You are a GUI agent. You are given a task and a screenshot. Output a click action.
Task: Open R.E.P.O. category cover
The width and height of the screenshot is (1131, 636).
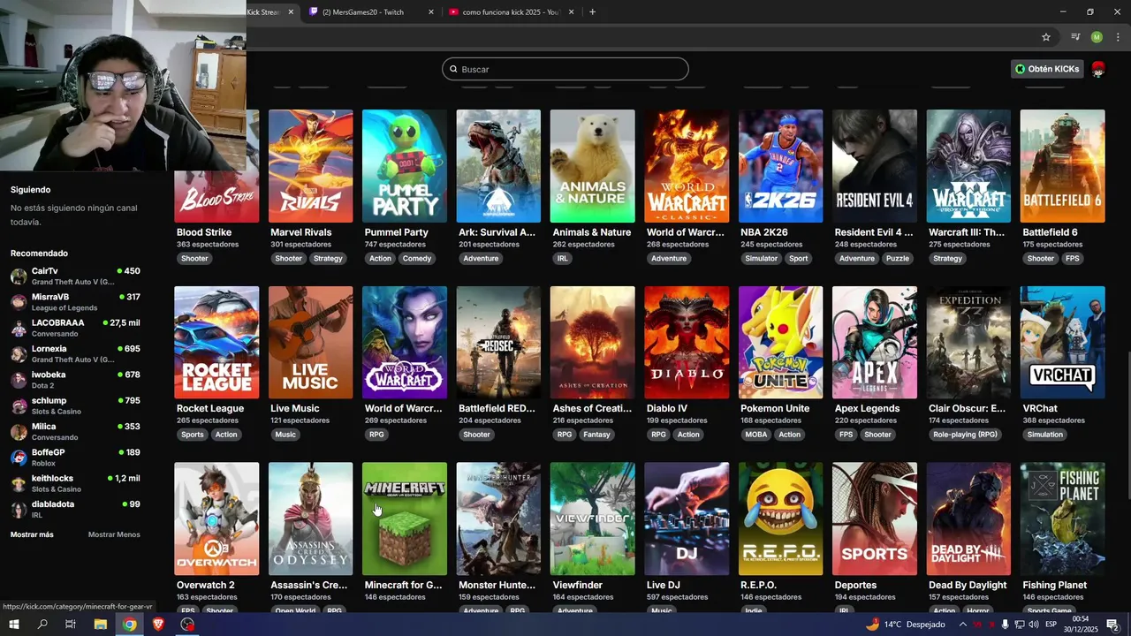coord(780,519)
